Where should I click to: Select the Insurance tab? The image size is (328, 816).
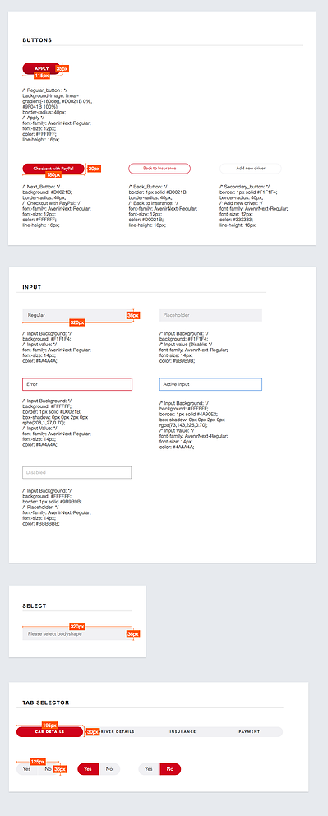point(183,732)
